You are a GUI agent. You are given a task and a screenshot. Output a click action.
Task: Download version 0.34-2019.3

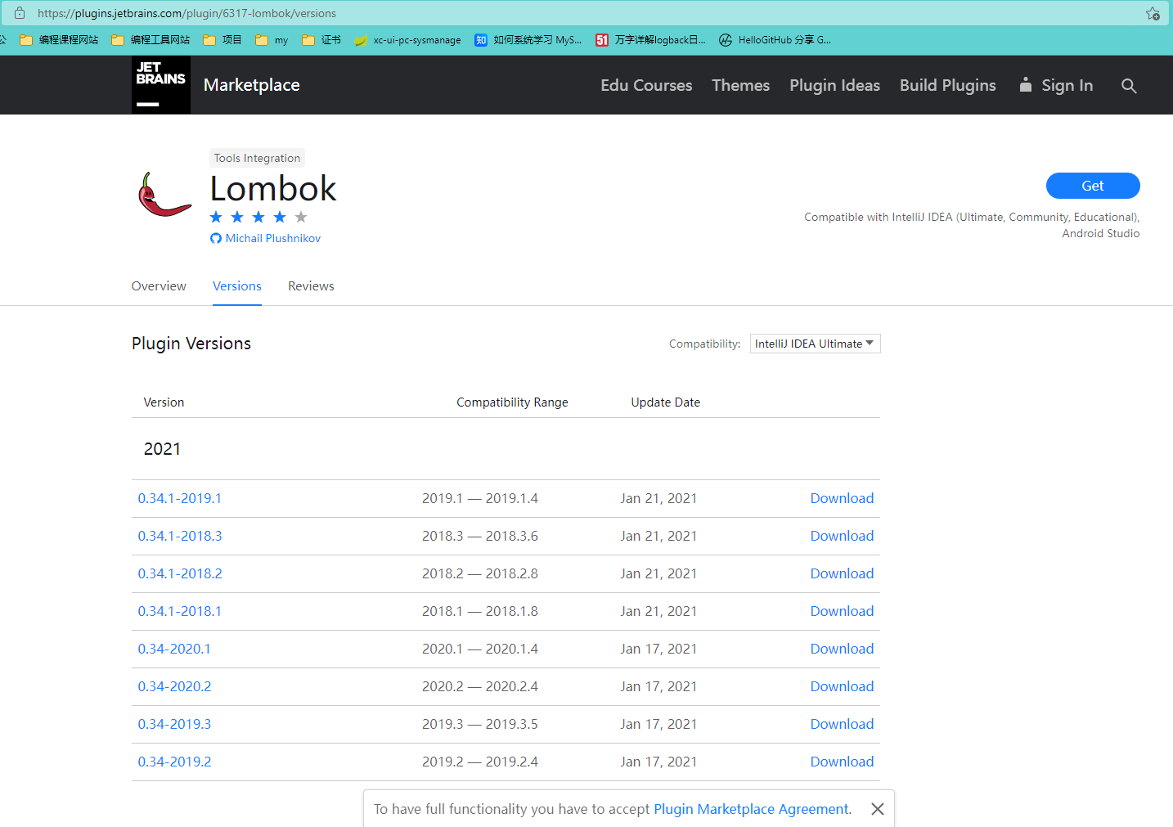(842, 724)
